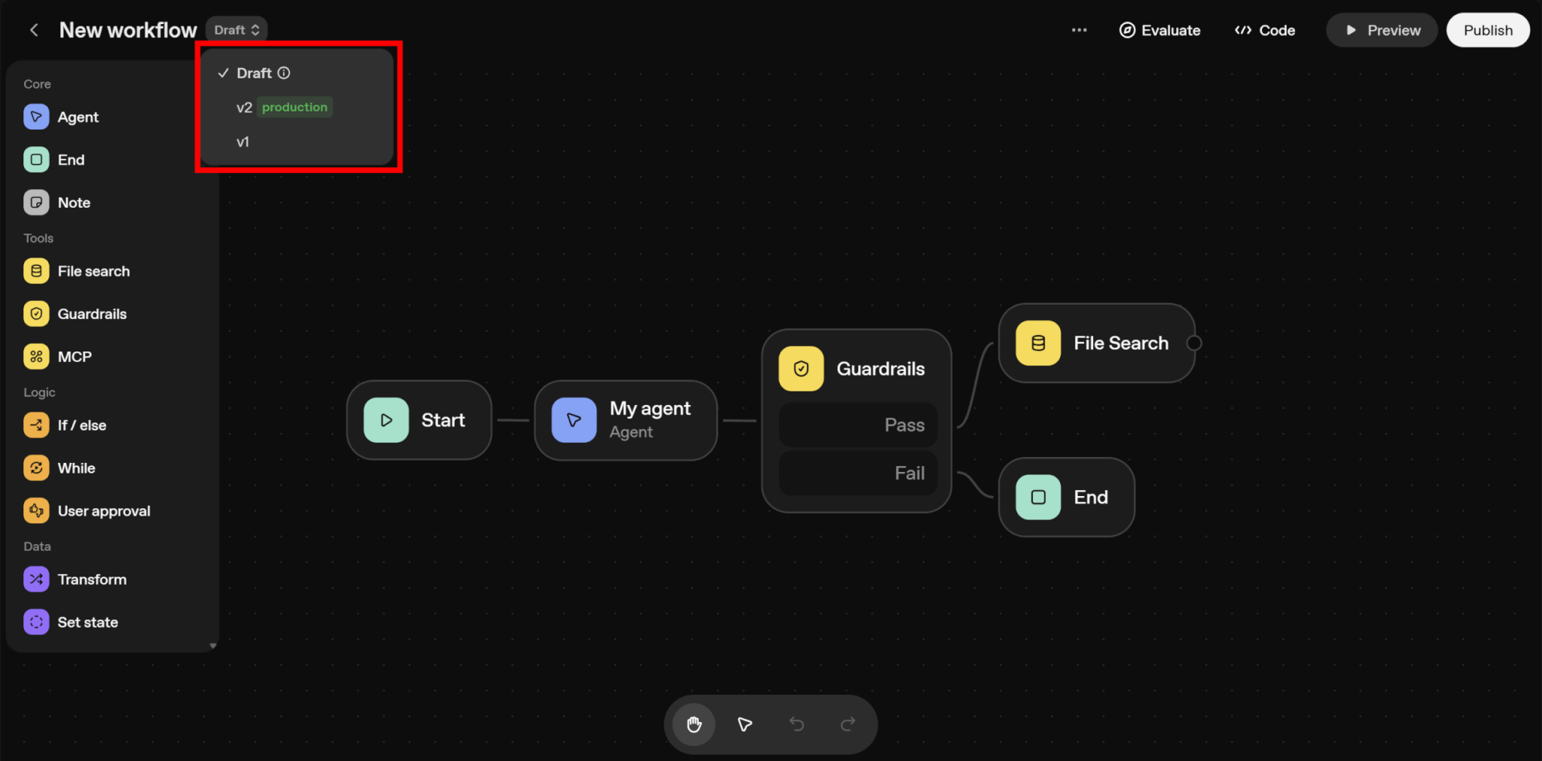Add an MCP tool from sidebar
This screenshot has height=761, width=1542.
click(74, 357)
